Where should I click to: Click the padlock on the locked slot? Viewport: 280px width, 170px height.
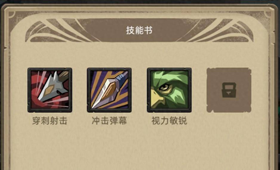coord(229,90)
